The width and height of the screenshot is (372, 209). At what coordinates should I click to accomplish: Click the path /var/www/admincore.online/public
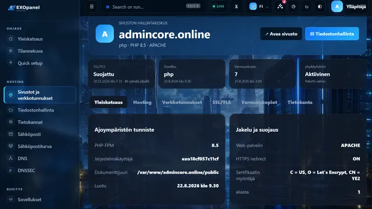tap(178, 172)
